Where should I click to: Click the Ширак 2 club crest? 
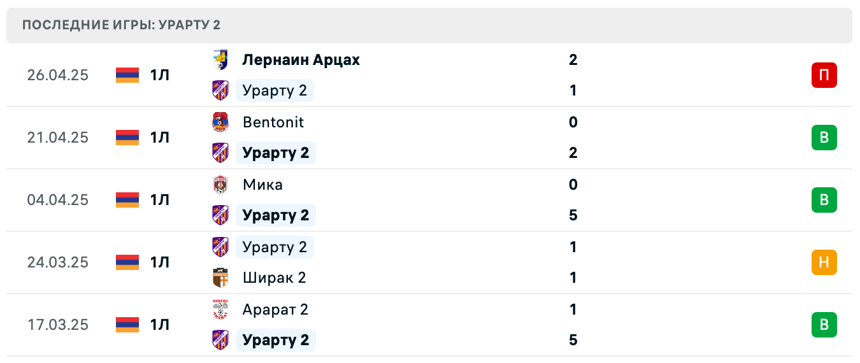(x=220, y=278)
